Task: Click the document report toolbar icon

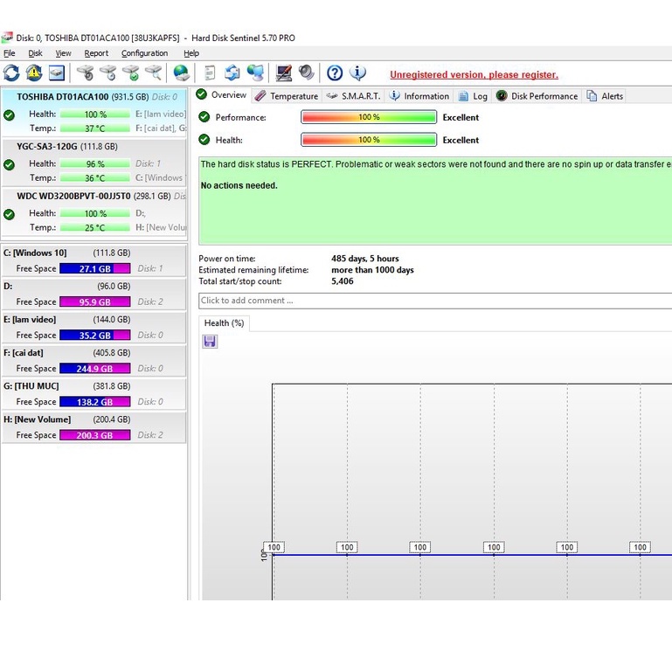Action: 210,73
